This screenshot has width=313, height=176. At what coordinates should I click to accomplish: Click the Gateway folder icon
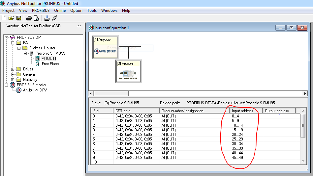(19, 79)
